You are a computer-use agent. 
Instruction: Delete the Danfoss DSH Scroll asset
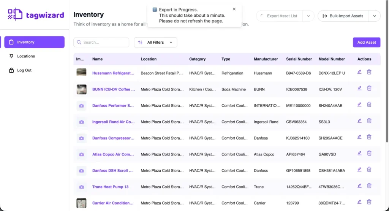point(369,170)
